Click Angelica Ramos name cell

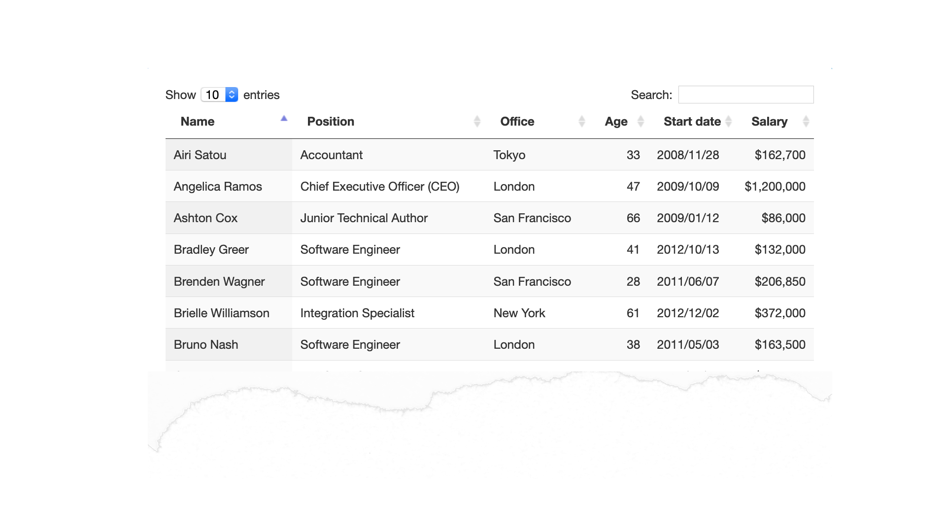pos(218,187)
